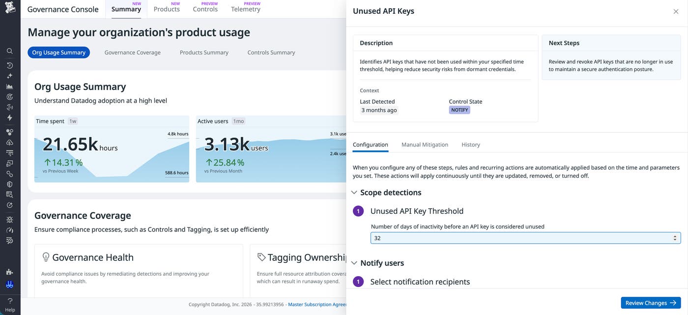
Task: Select the Governance Coverage pill
Action: [x=132, y=53]
